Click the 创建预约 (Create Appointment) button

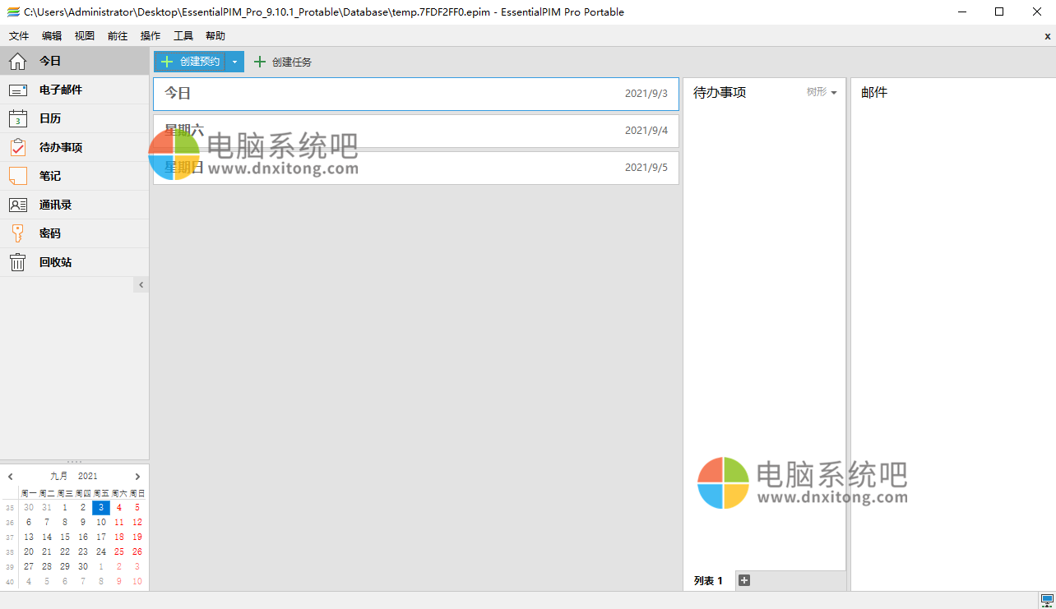[188, 61]
